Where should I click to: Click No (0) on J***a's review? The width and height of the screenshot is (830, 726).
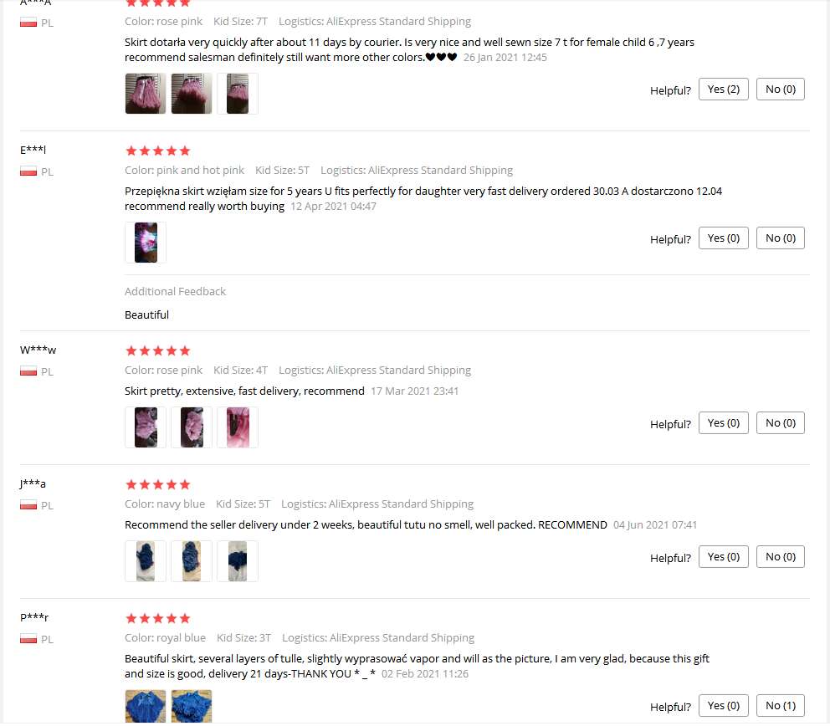781,557
